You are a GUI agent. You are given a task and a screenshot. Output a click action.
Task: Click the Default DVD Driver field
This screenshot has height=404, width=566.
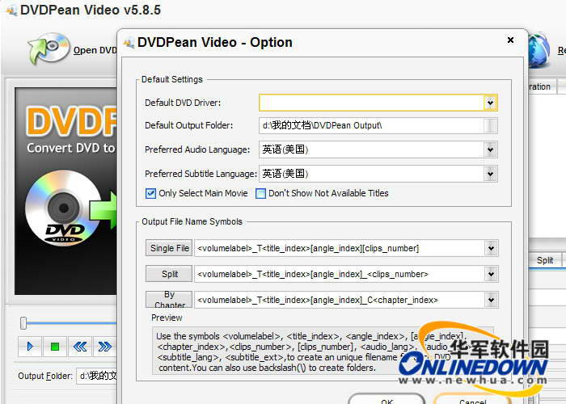pyautogui.click(x=371, y=103)
